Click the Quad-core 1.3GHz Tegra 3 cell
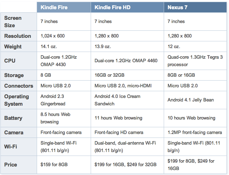 (x=195, y=61)
